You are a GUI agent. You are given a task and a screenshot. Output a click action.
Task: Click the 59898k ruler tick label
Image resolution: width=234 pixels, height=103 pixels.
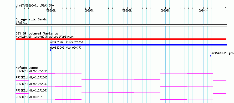point(127,10)
